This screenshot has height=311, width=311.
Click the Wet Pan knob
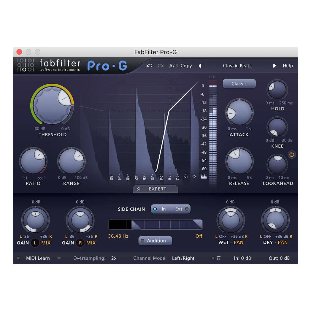[231, 220]
